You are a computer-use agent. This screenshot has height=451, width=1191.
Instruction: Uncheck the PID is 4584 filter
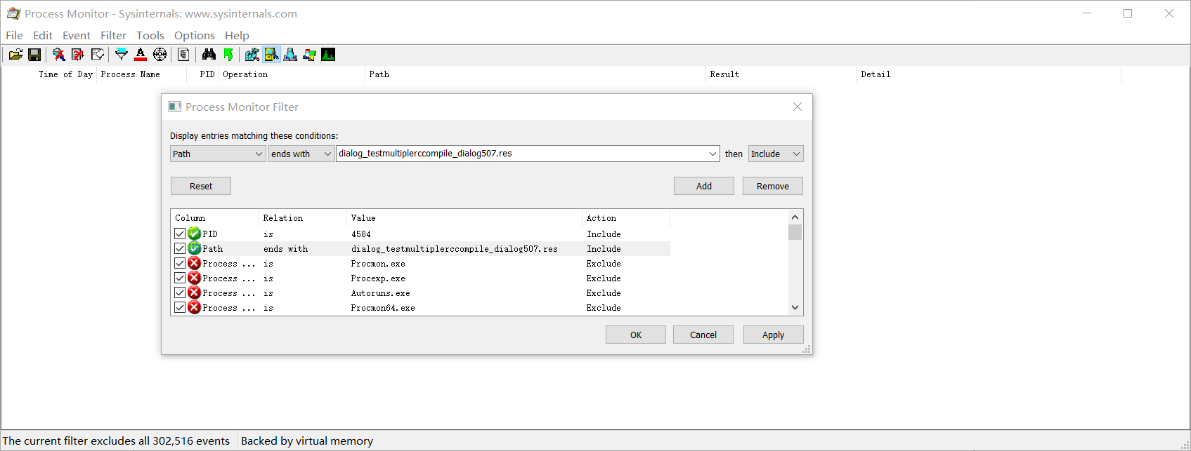180,234
